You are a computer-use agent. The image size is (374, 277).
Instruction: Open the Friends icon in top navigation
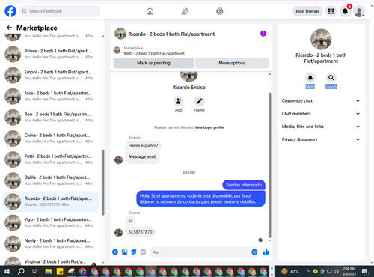[x=185, y=11]
